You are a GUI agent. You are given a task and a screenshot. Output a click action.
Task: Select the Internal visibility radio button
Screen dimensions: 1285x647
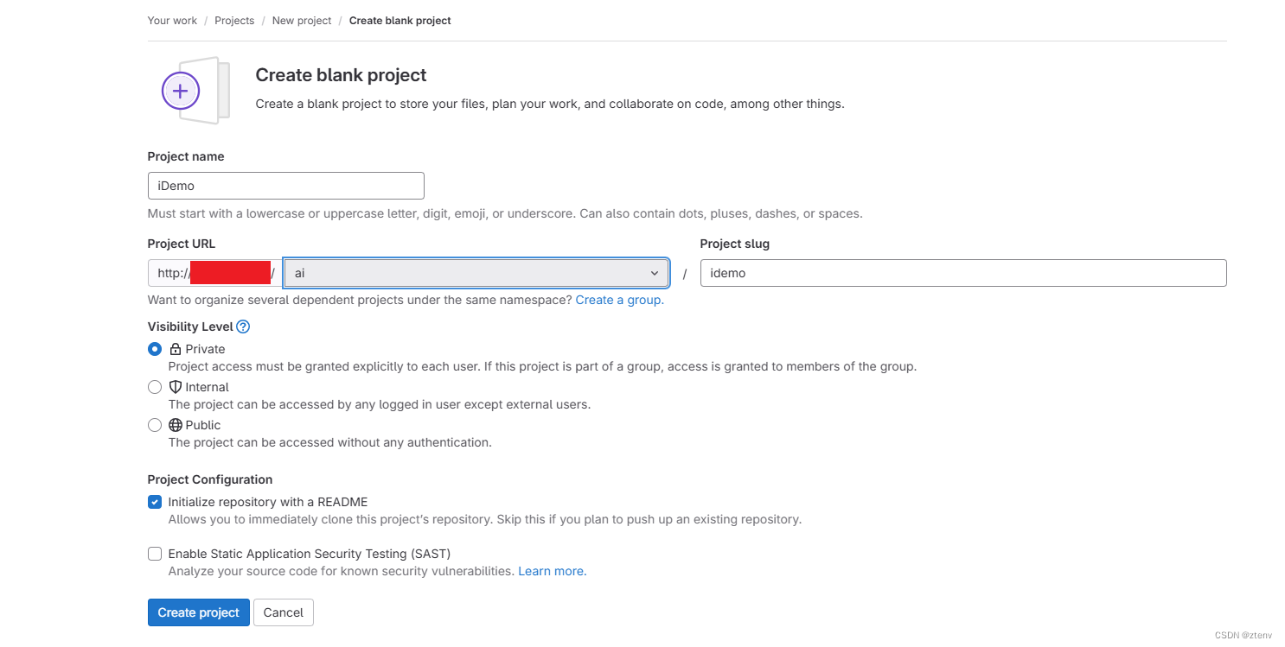pos(155,387)
